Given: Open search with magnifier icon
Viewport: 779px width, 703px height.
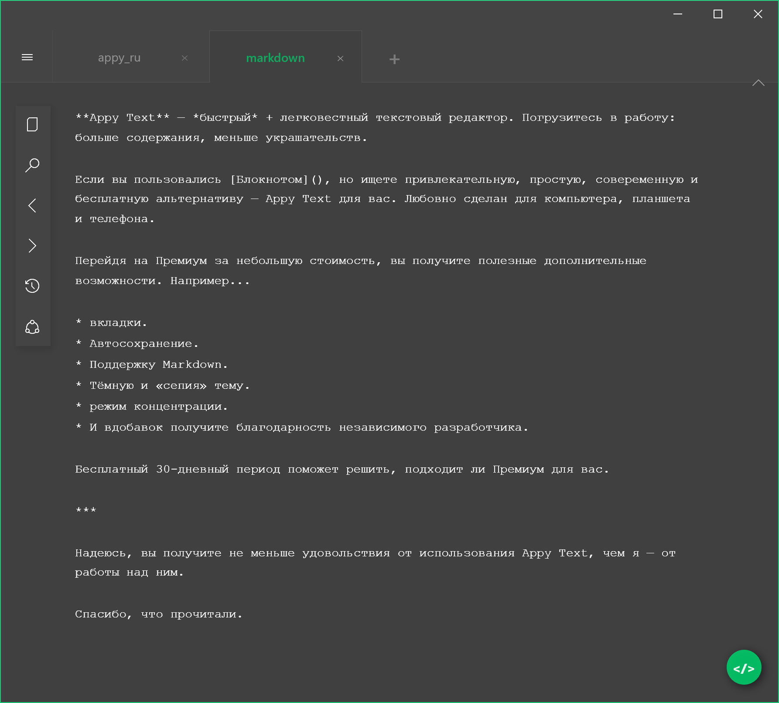Looking at the screenshot, I should (x=32, y=165).
